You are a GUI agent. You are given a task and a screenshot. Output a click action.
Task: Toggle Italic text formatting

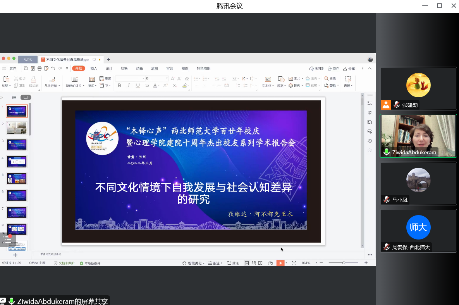point(129,86)
